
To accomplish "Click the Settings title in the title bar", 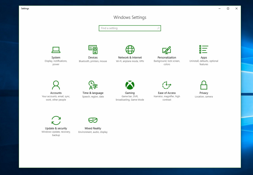I will click(x=25, y=9).
